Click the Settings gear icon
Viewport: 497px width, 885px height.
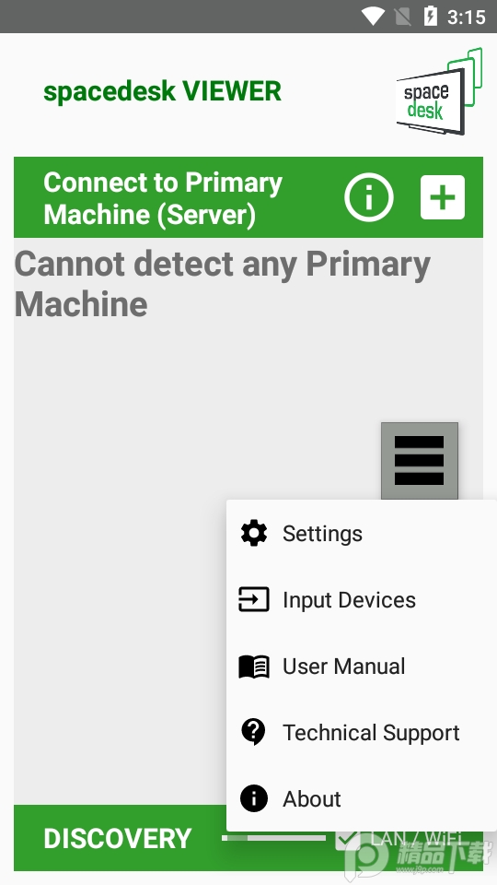254,534
